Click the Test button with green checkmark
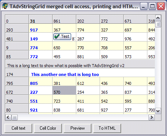Image resolution: width=167 pixels, height=136 pixels. 62,37
